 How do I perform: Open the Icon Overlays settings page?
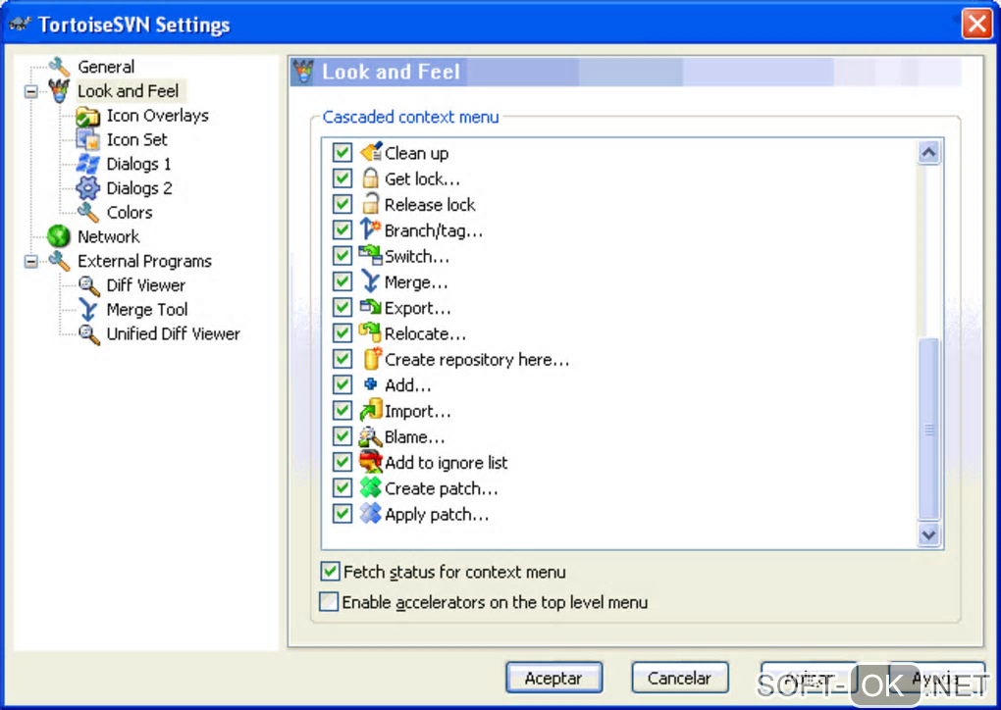158,116
